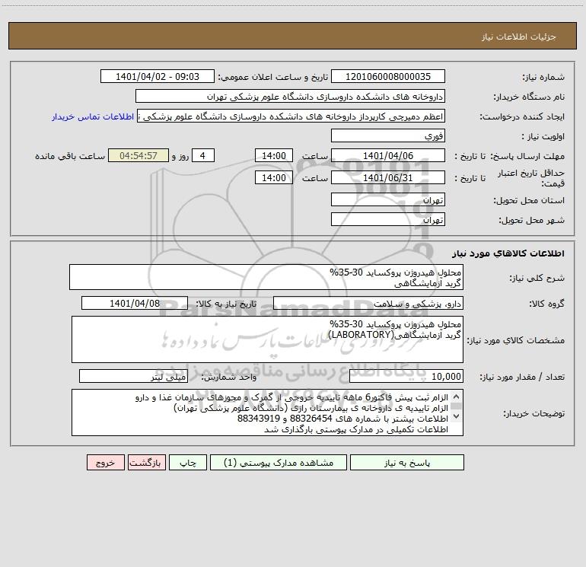Image resolution: width=586 pixels, height=567 pixels.
Task: Click the label تاریخ نیاز به کالا
Action: point(226,304)
